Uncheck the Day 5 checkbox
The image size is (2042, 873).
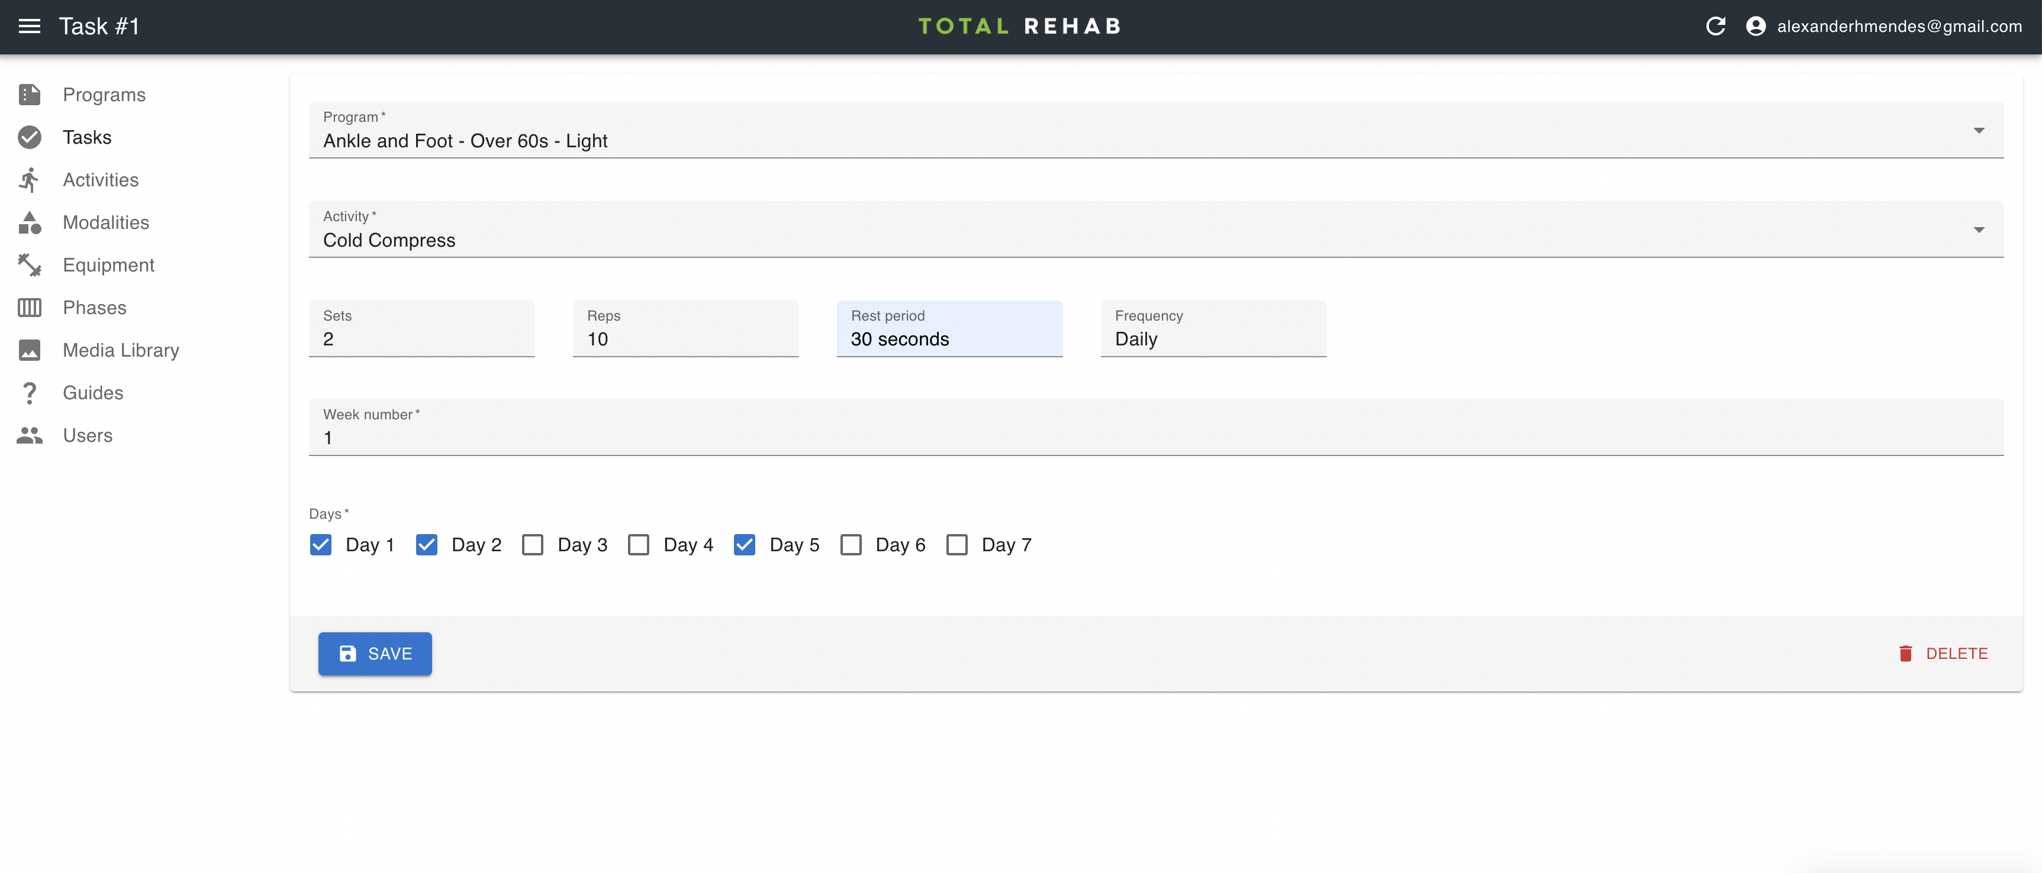745,545
